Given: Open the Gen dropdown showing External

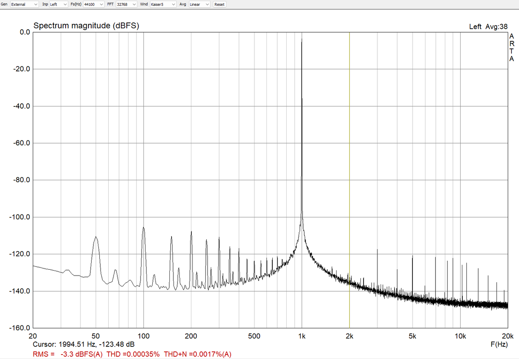Looking at the screenshot, I should pos(24,4).
